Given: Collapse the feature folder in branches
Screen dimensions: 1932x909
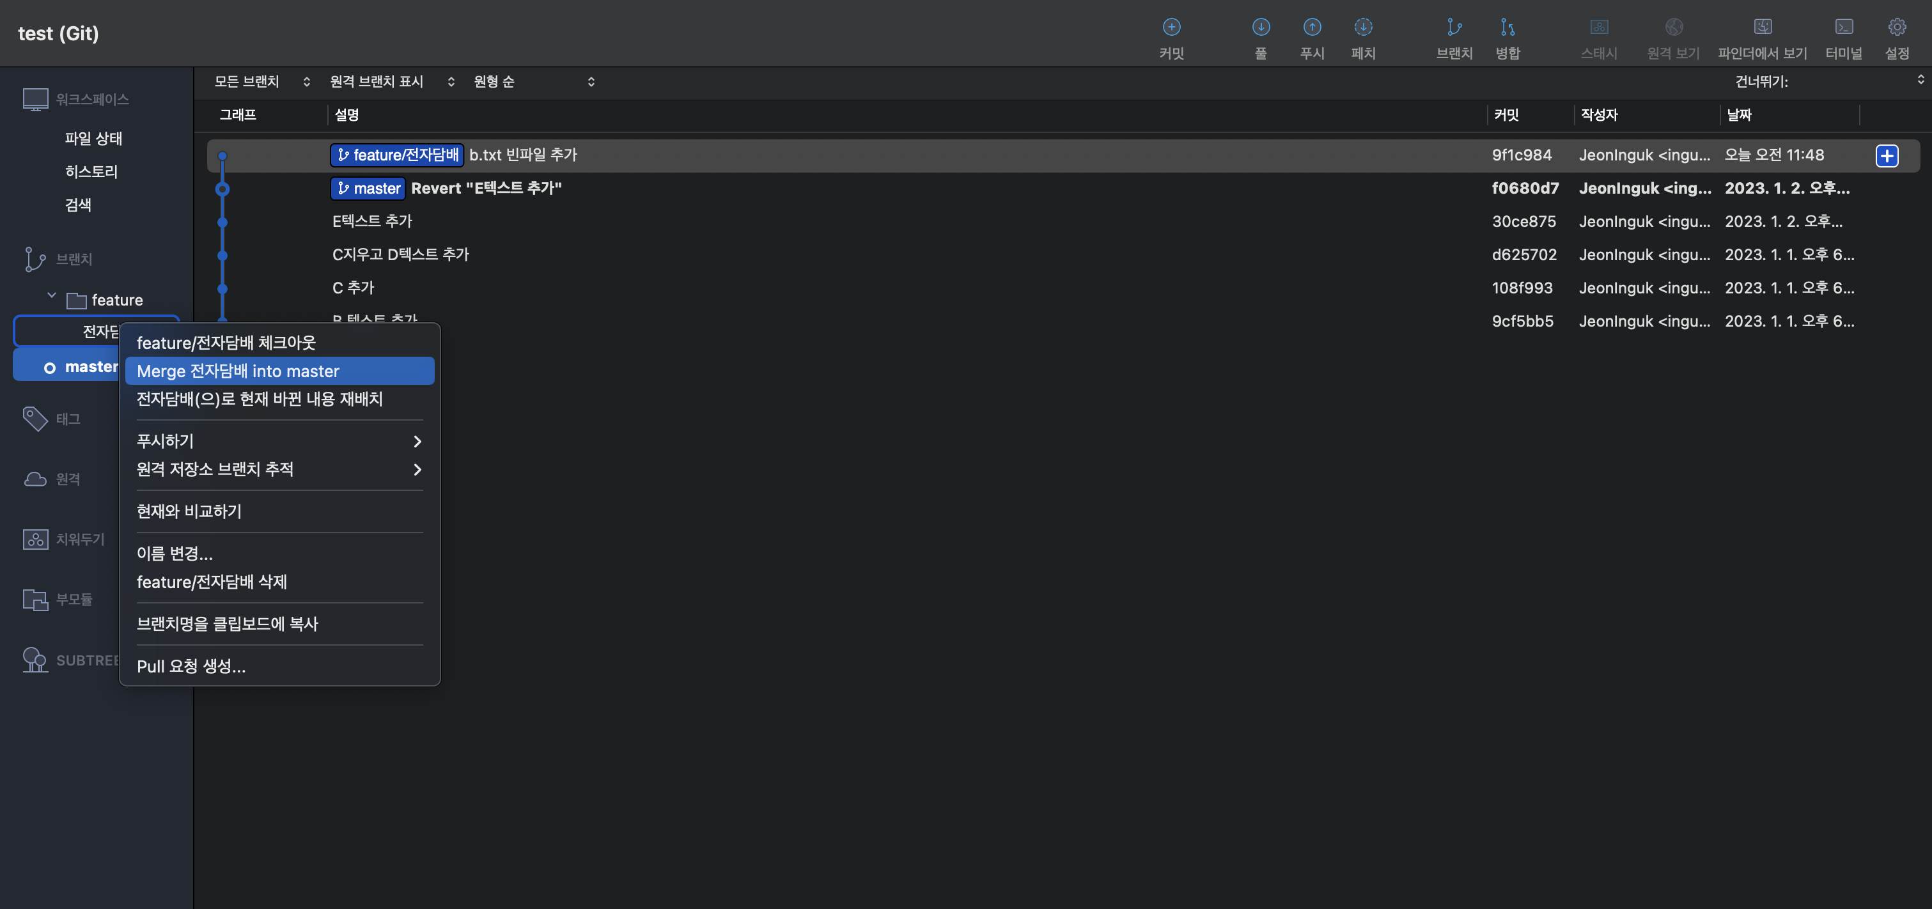Looking at the screenshot, I should coord(52,296).
